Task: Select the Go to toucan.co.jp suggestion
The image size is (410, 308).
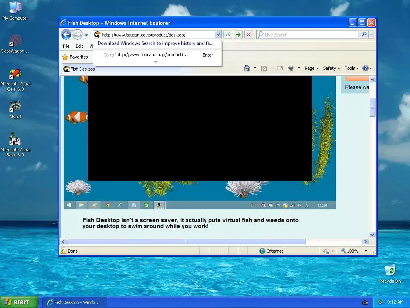Action: (x=157, y=55)
